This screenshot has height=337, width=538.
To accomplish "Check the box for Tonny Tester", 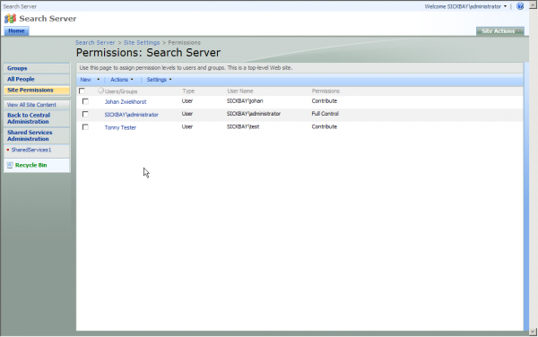I will tap(85, 127).
